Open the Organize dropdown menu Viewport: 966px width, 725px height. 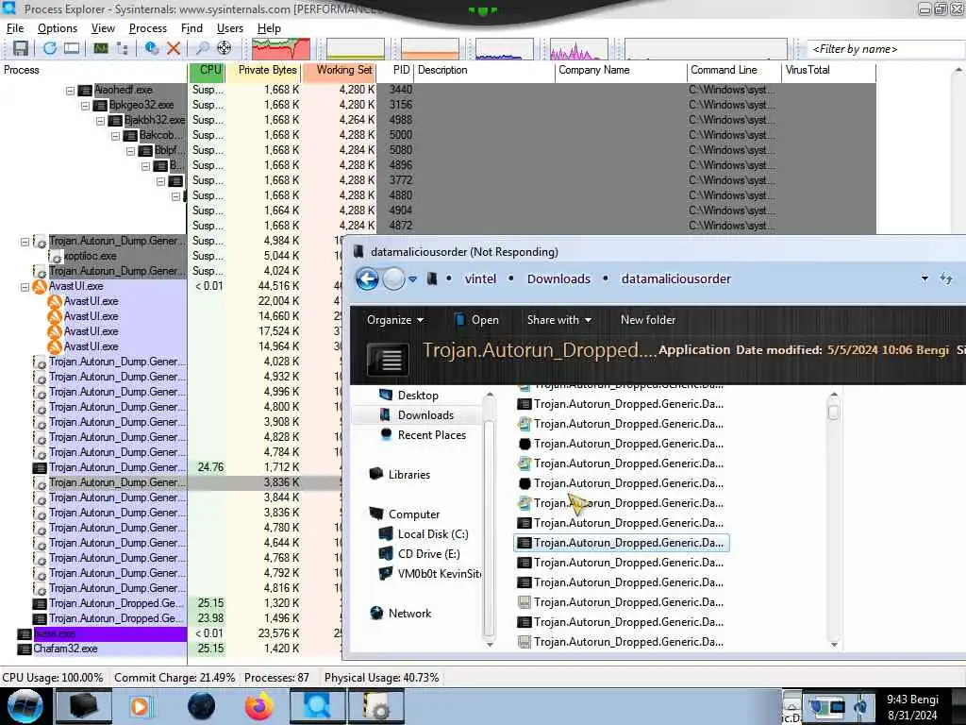point(395,320)
